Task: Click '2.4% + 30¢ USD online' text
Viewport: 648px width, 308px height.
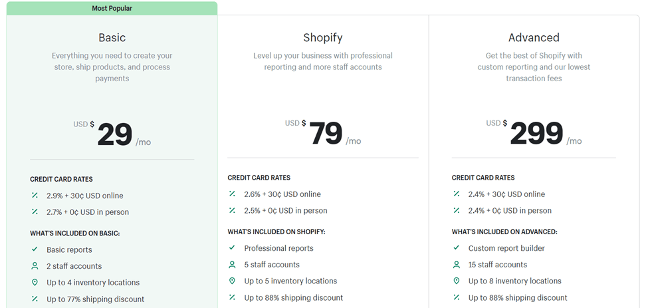Action: tap(506, 194)
